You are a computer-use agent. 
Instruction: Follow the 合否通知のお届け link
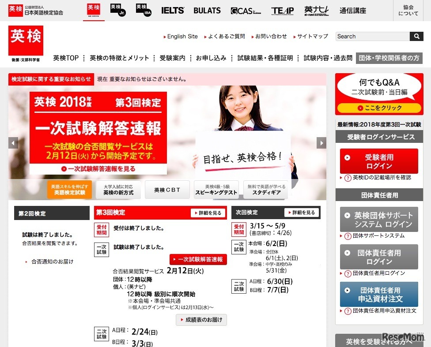tap(52, 261)
